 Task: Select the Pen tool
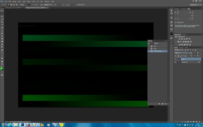(x=2, y=50)
